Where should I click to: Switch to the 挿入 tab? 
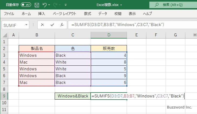tap(42, 14)
